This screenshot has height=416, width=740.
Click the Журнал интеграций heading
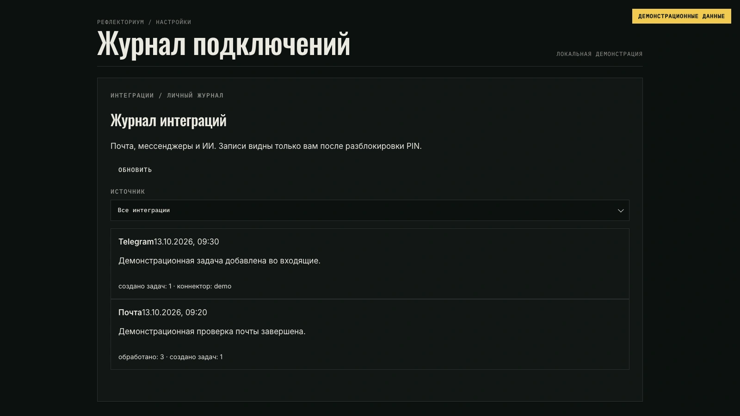tap(168, 121)
